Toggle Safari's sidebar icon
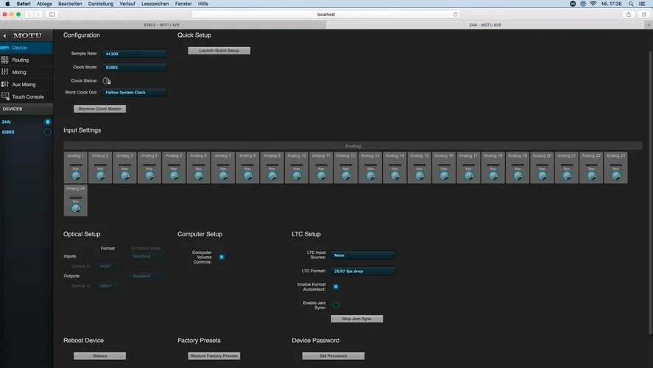This screenshot has height=368, width=653. [x=52, y=14]
